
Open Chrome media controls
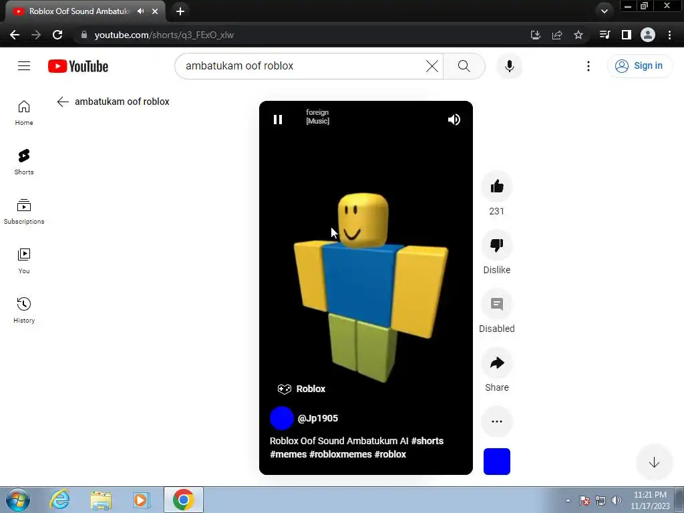[605, 35]
